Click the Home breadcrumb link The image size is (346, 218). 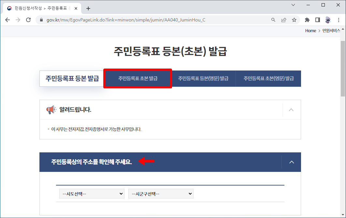[x=310, y=31]
